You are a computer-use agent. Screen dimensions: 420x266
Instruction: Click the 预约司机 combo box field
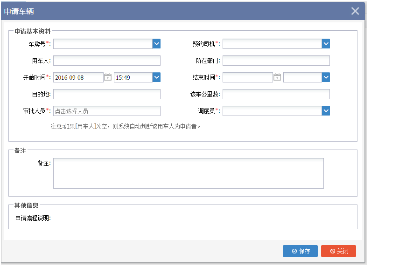click(272, 44)
